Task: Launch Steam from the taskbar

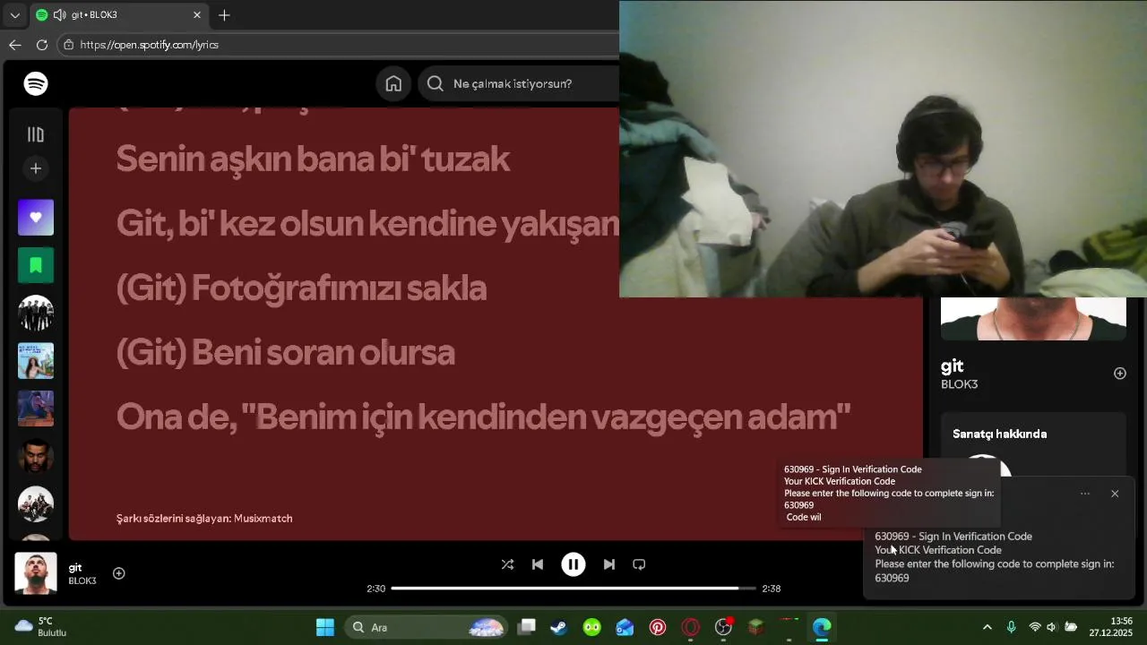Action: [558, 627]
